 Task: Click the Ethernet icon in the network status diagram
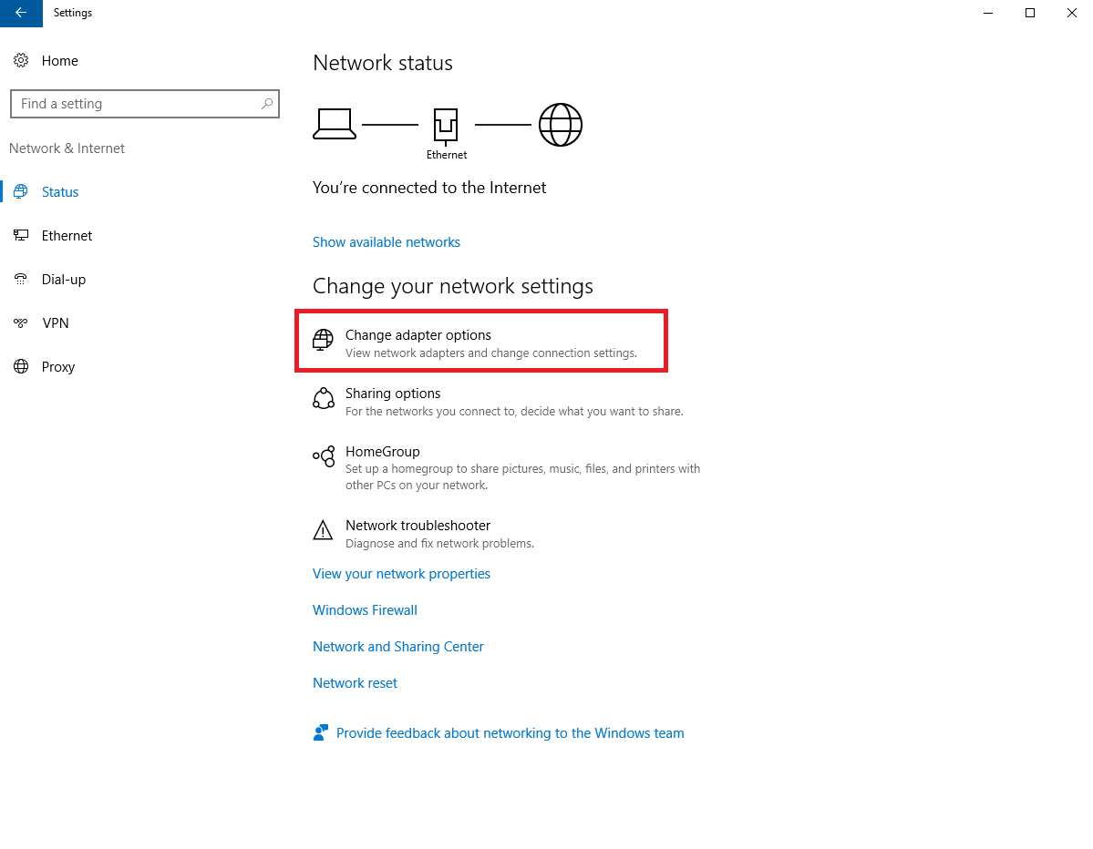446,125
